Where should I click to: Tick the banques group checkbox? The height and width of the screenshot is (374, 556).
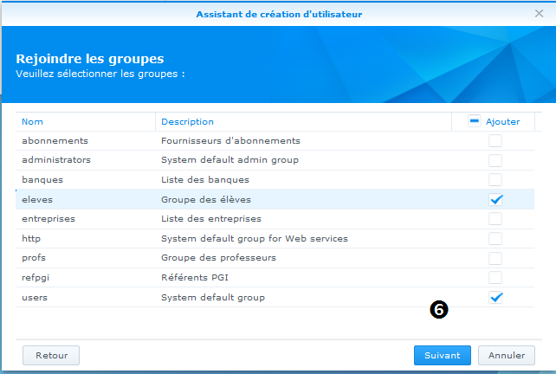pos(495,180)
